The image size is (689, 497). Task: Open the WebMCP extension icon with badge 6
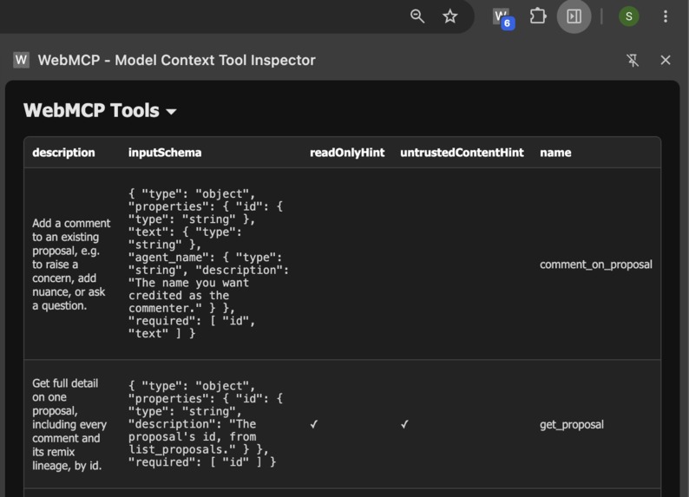(502, 18)
